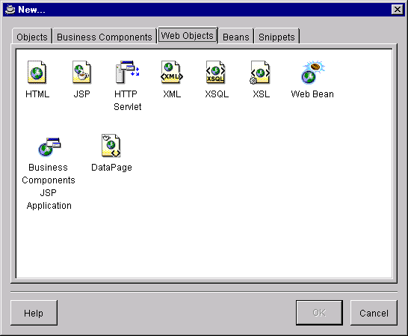This screenshot has height=336, width=408.
Task: Select the HTML file icon
Action: pos(37,73)
